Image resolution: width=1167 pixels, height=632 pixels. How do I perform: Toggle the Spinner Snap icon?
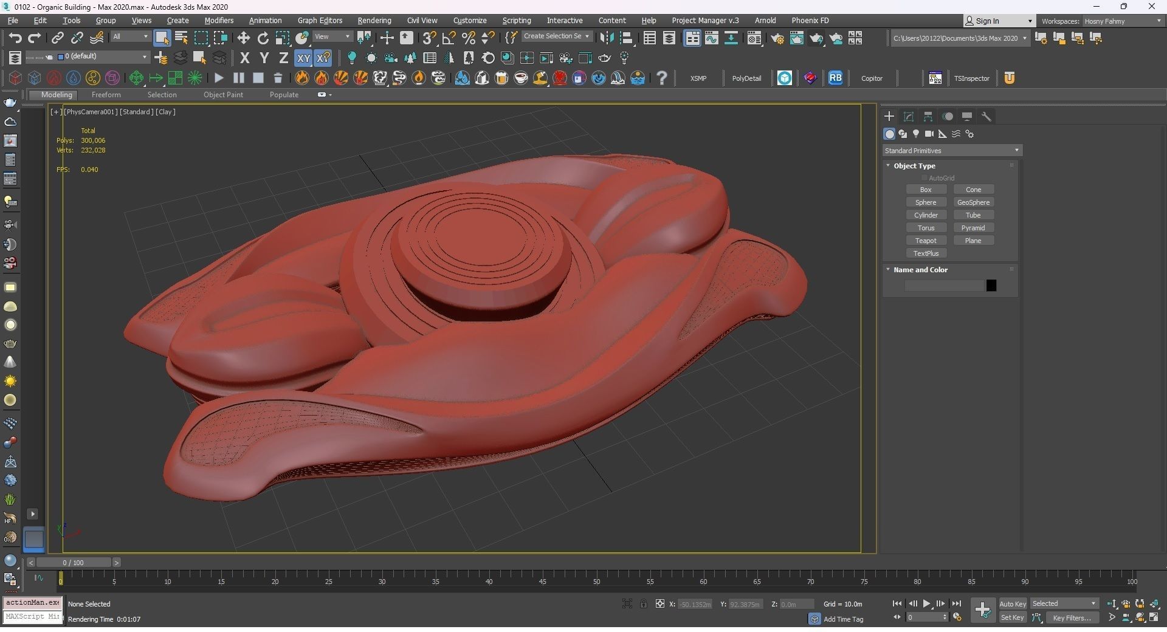pos(488,38)
